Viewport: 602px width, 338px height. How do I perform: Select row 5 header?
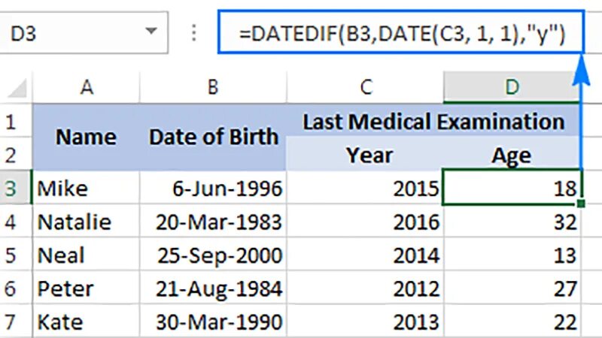[11, 255]
